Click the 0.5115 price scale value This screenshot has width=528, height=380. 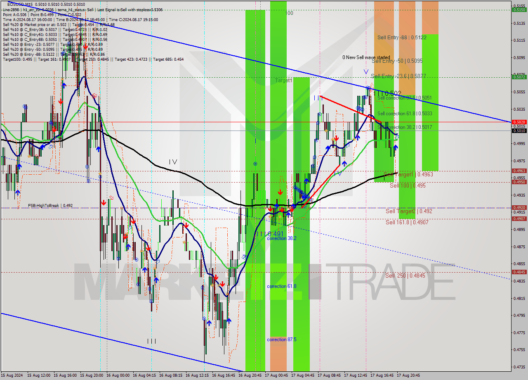pyautogui.click(x=519, y=40)
